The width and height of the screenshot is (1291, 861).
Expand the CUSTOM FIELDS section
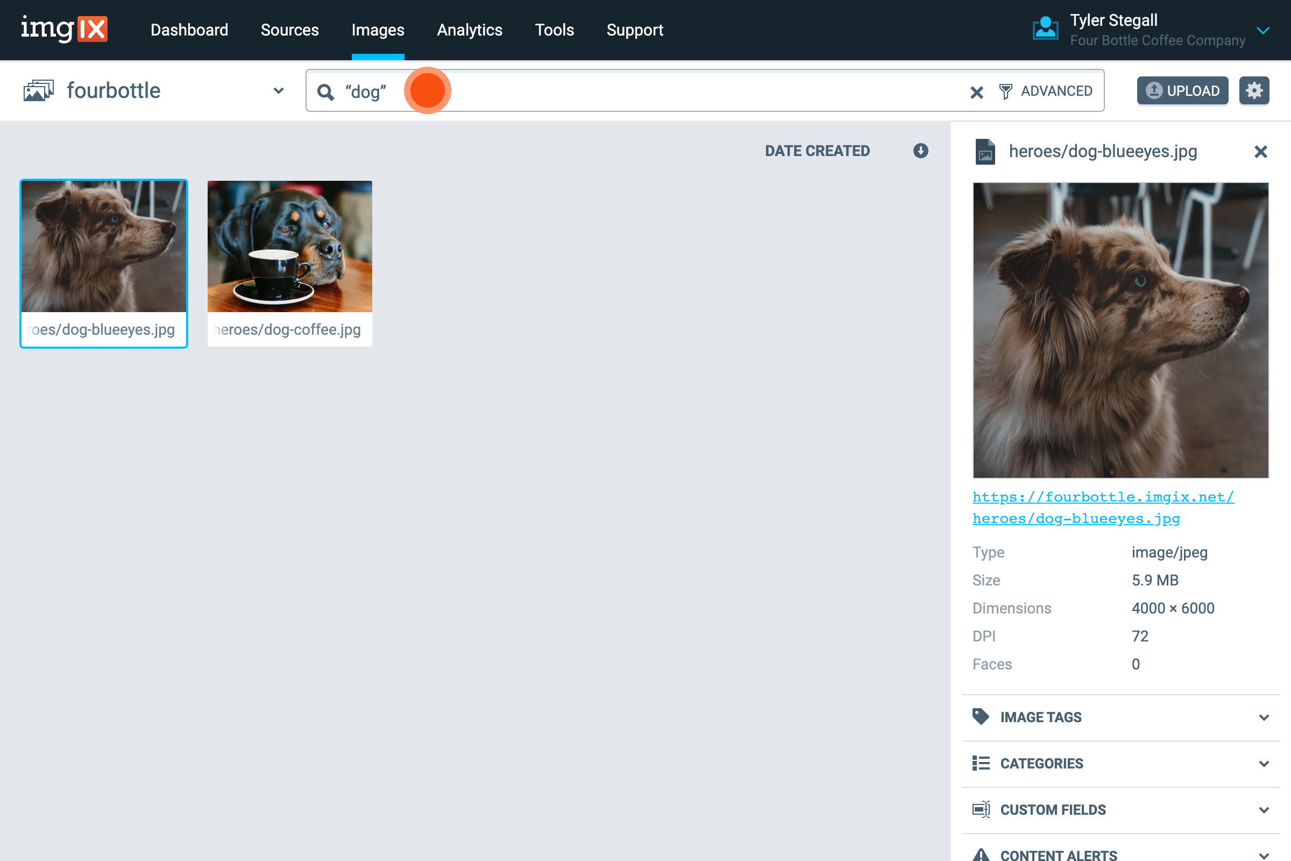point(1265,809)
